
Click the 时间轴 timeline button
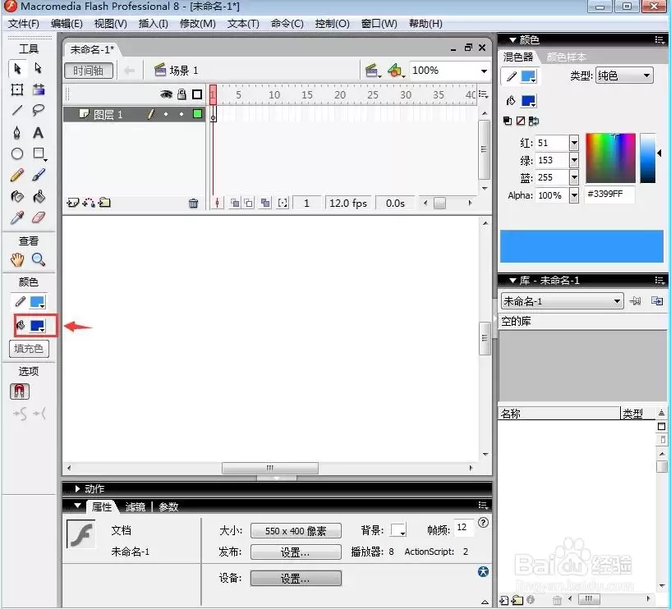tap(89, 71)
